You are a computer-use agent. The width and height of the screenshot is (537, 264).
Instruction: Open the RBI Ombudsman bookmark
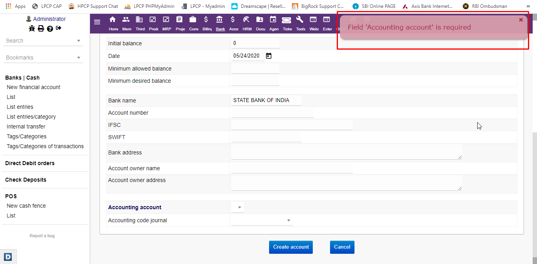[x=485, y=6]
